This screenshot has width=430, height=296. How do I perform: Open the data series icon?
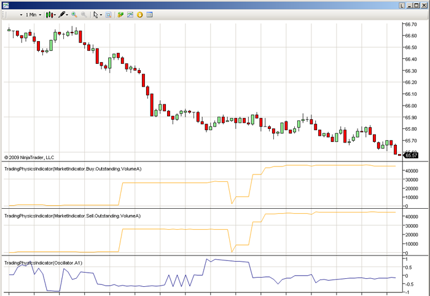click(x=121, y=14)
